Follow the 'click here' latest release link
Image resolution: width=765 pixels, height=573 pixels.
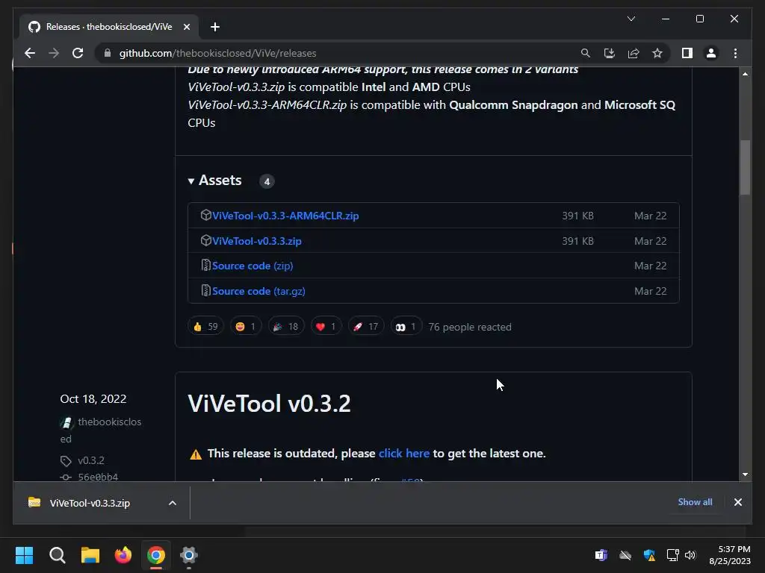pos(404,453)
